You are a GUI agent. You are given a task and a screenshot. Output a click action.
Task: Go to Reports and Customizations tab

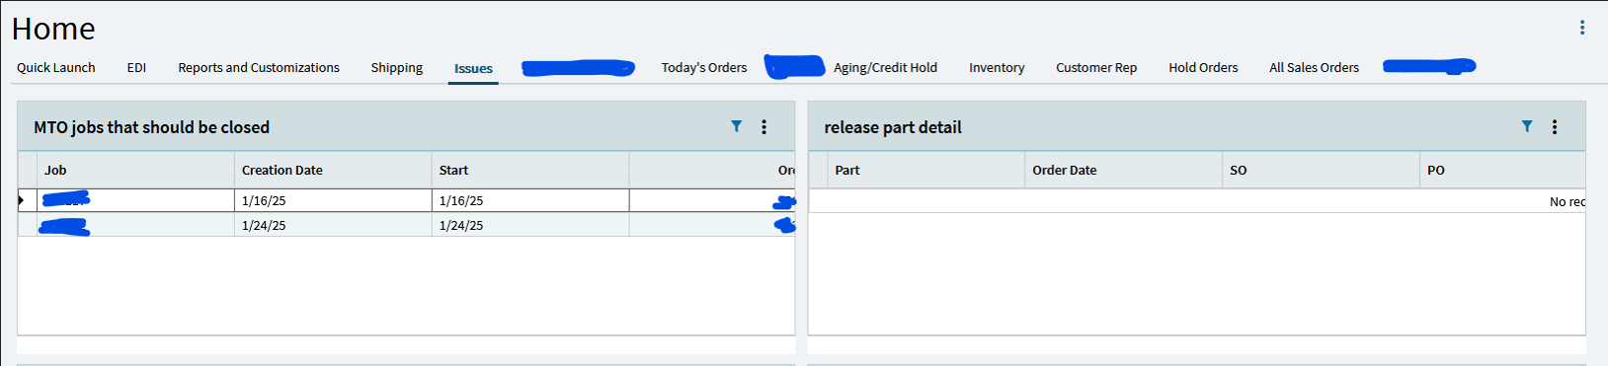point(259,67)
